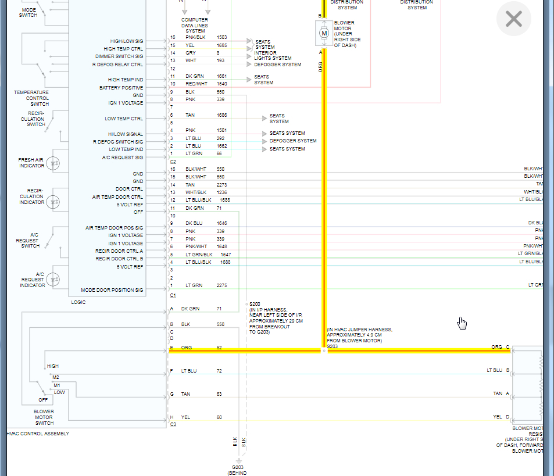554x476 pixels.
Task: Click the "DIMMER SWITCH SIG" pin label
Action: (x=119, y=56)
